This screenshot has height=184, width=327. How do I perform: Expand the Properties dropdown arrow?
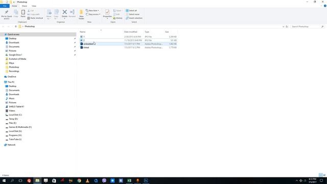point(107,18)
